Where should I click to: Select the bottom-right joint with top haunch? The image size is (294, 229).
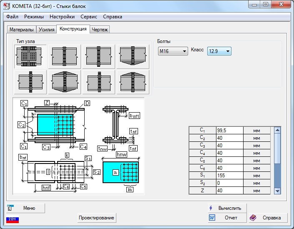(133, 82)
